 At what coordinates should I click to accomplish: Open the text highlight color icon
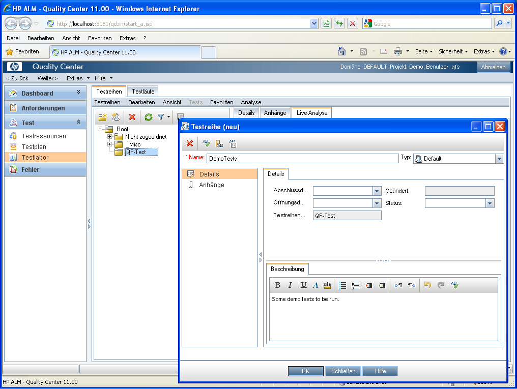[x=327, y=285]
